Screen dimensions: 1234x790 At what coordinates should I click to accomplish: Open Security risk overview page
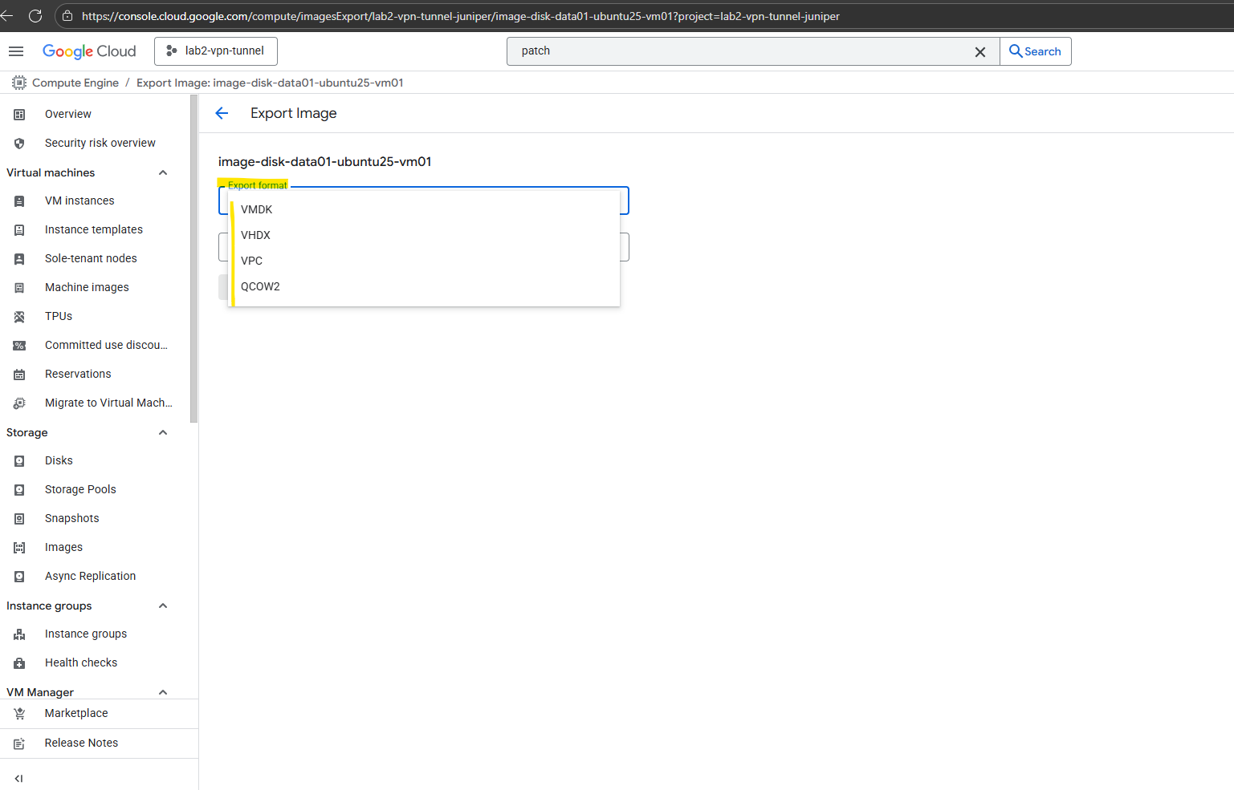tap(100, 143)
